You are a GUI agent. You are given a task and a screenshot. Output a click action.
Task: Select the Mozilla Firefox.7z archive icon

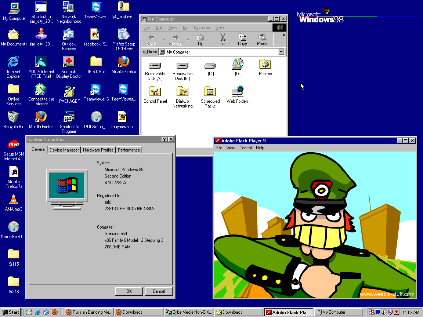click(x=14, y=177)
